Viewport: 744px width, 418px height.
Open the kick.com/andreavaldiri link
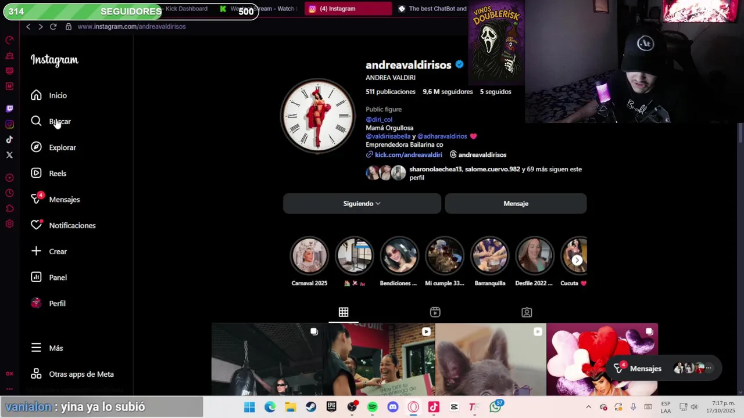[x=408, y=155]
